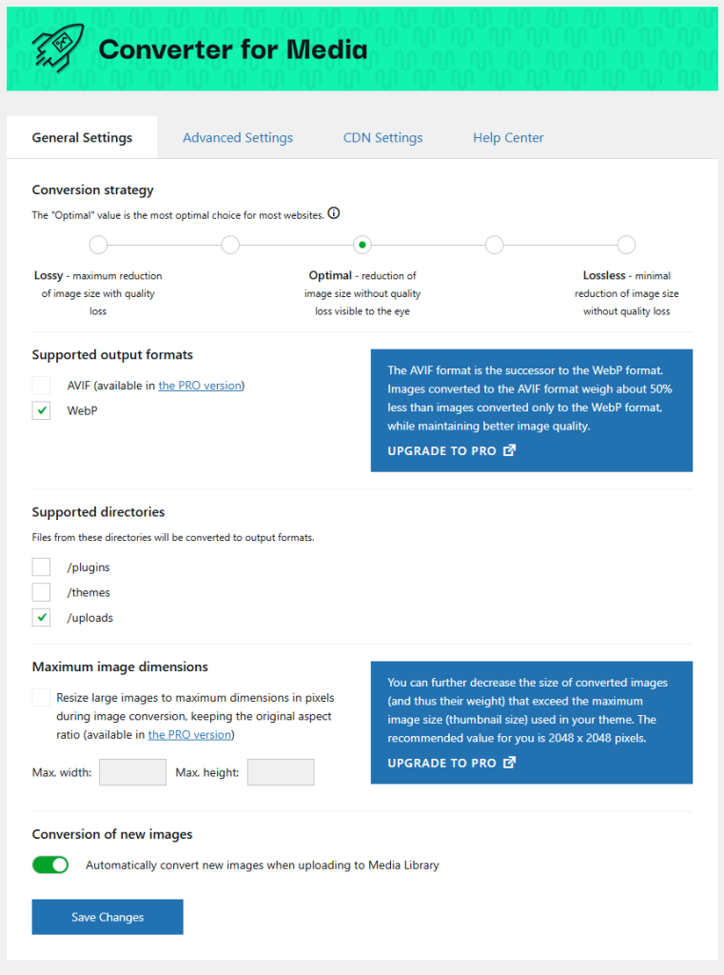Choose the strategy point between Optimal and Lossless
Screen dimensions: 724x975
(x=494, y=246)
